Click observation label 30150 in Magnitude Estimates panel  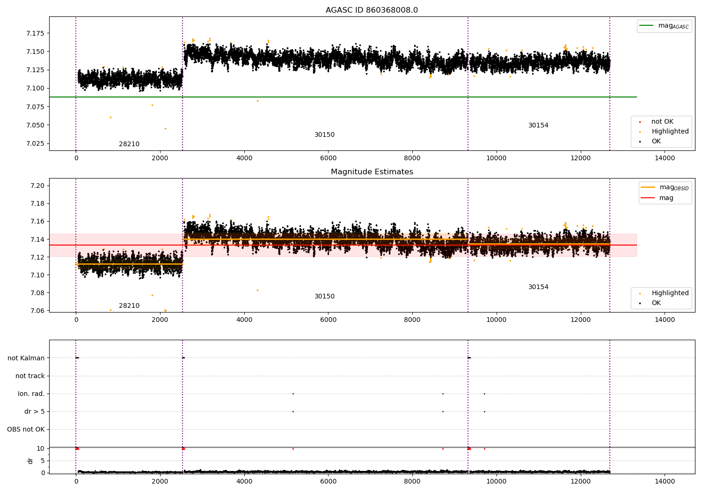point(324,297)
